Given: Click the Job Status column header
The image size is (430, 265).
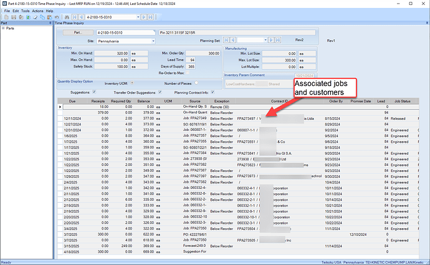Looking at the screenshot, I should pyautogui.click(x=403, y=101).
